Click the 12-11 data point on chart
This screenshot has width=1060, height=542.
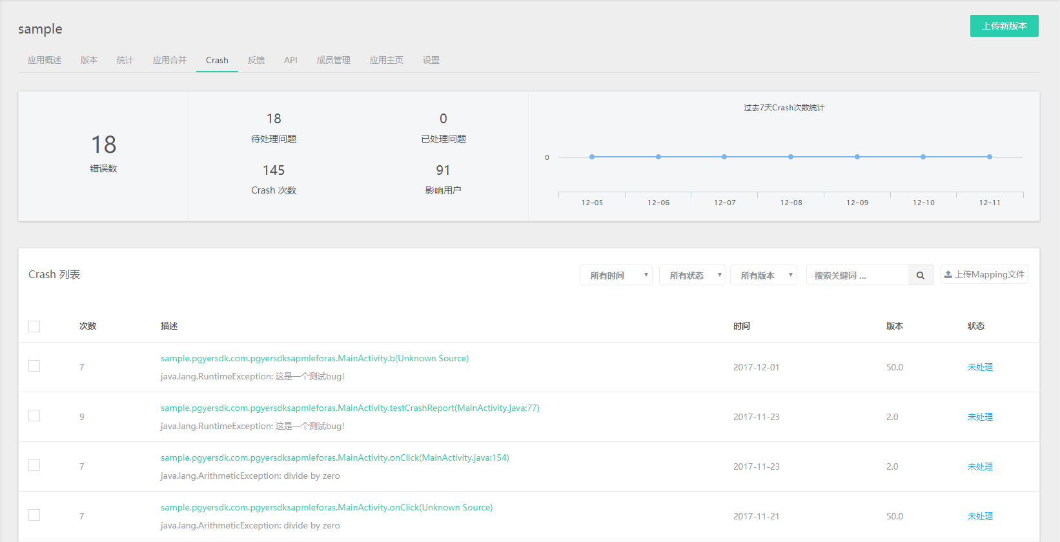point(989,157)
